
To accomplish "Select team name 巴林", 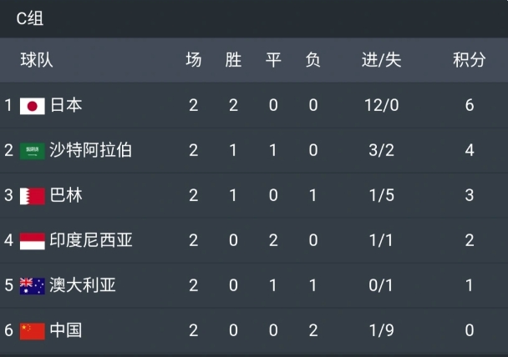I will [66, 196].
